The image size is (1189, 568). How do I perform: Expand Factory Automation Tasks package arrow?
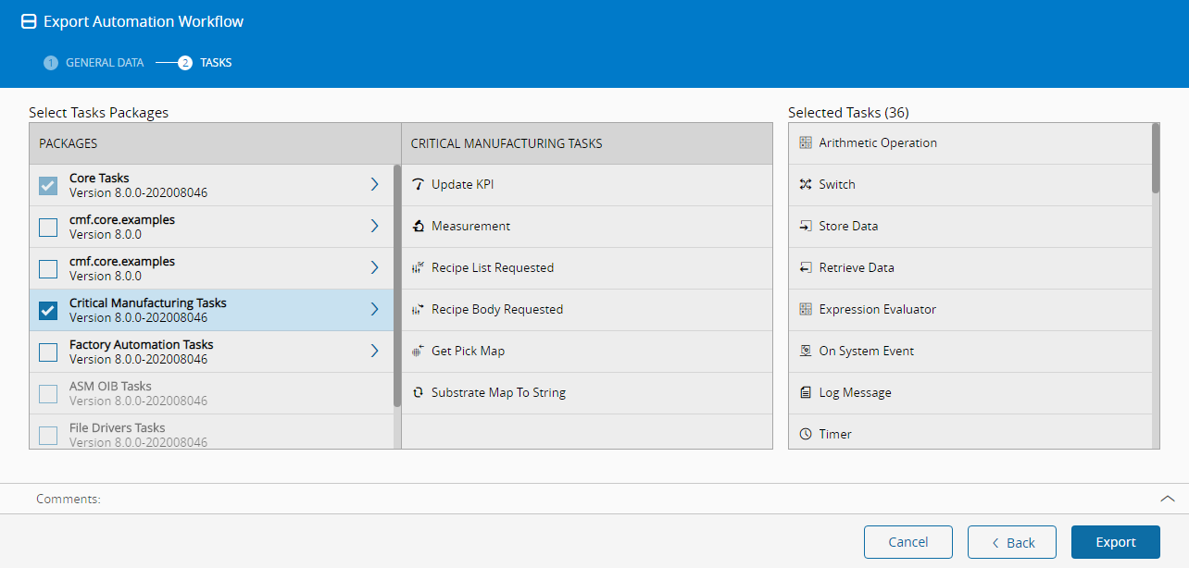(374, 352)
